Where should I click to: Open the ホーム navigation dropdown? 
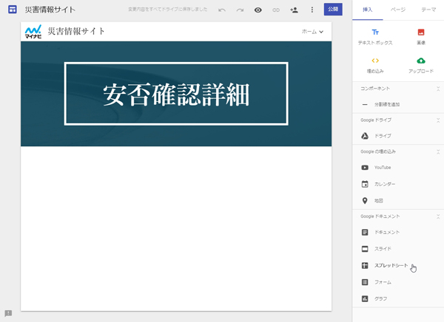pyautogui.click(x=312, y=32)
